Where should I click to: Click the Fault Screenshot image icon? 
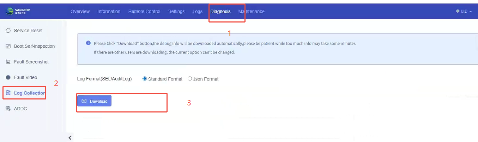pyautogui.click(x=8, y=62)
